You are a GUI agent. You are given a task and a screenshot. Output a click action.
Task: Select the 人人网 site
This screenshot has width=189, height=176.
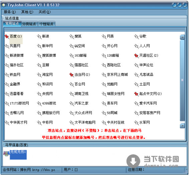click(x=145, y=46)
